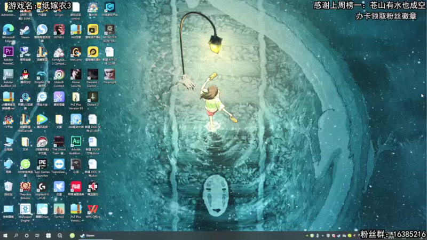The image size is (427, 240).
Task: Open Ubisoft Connect shortcut
Action: (x=59, y=78)
